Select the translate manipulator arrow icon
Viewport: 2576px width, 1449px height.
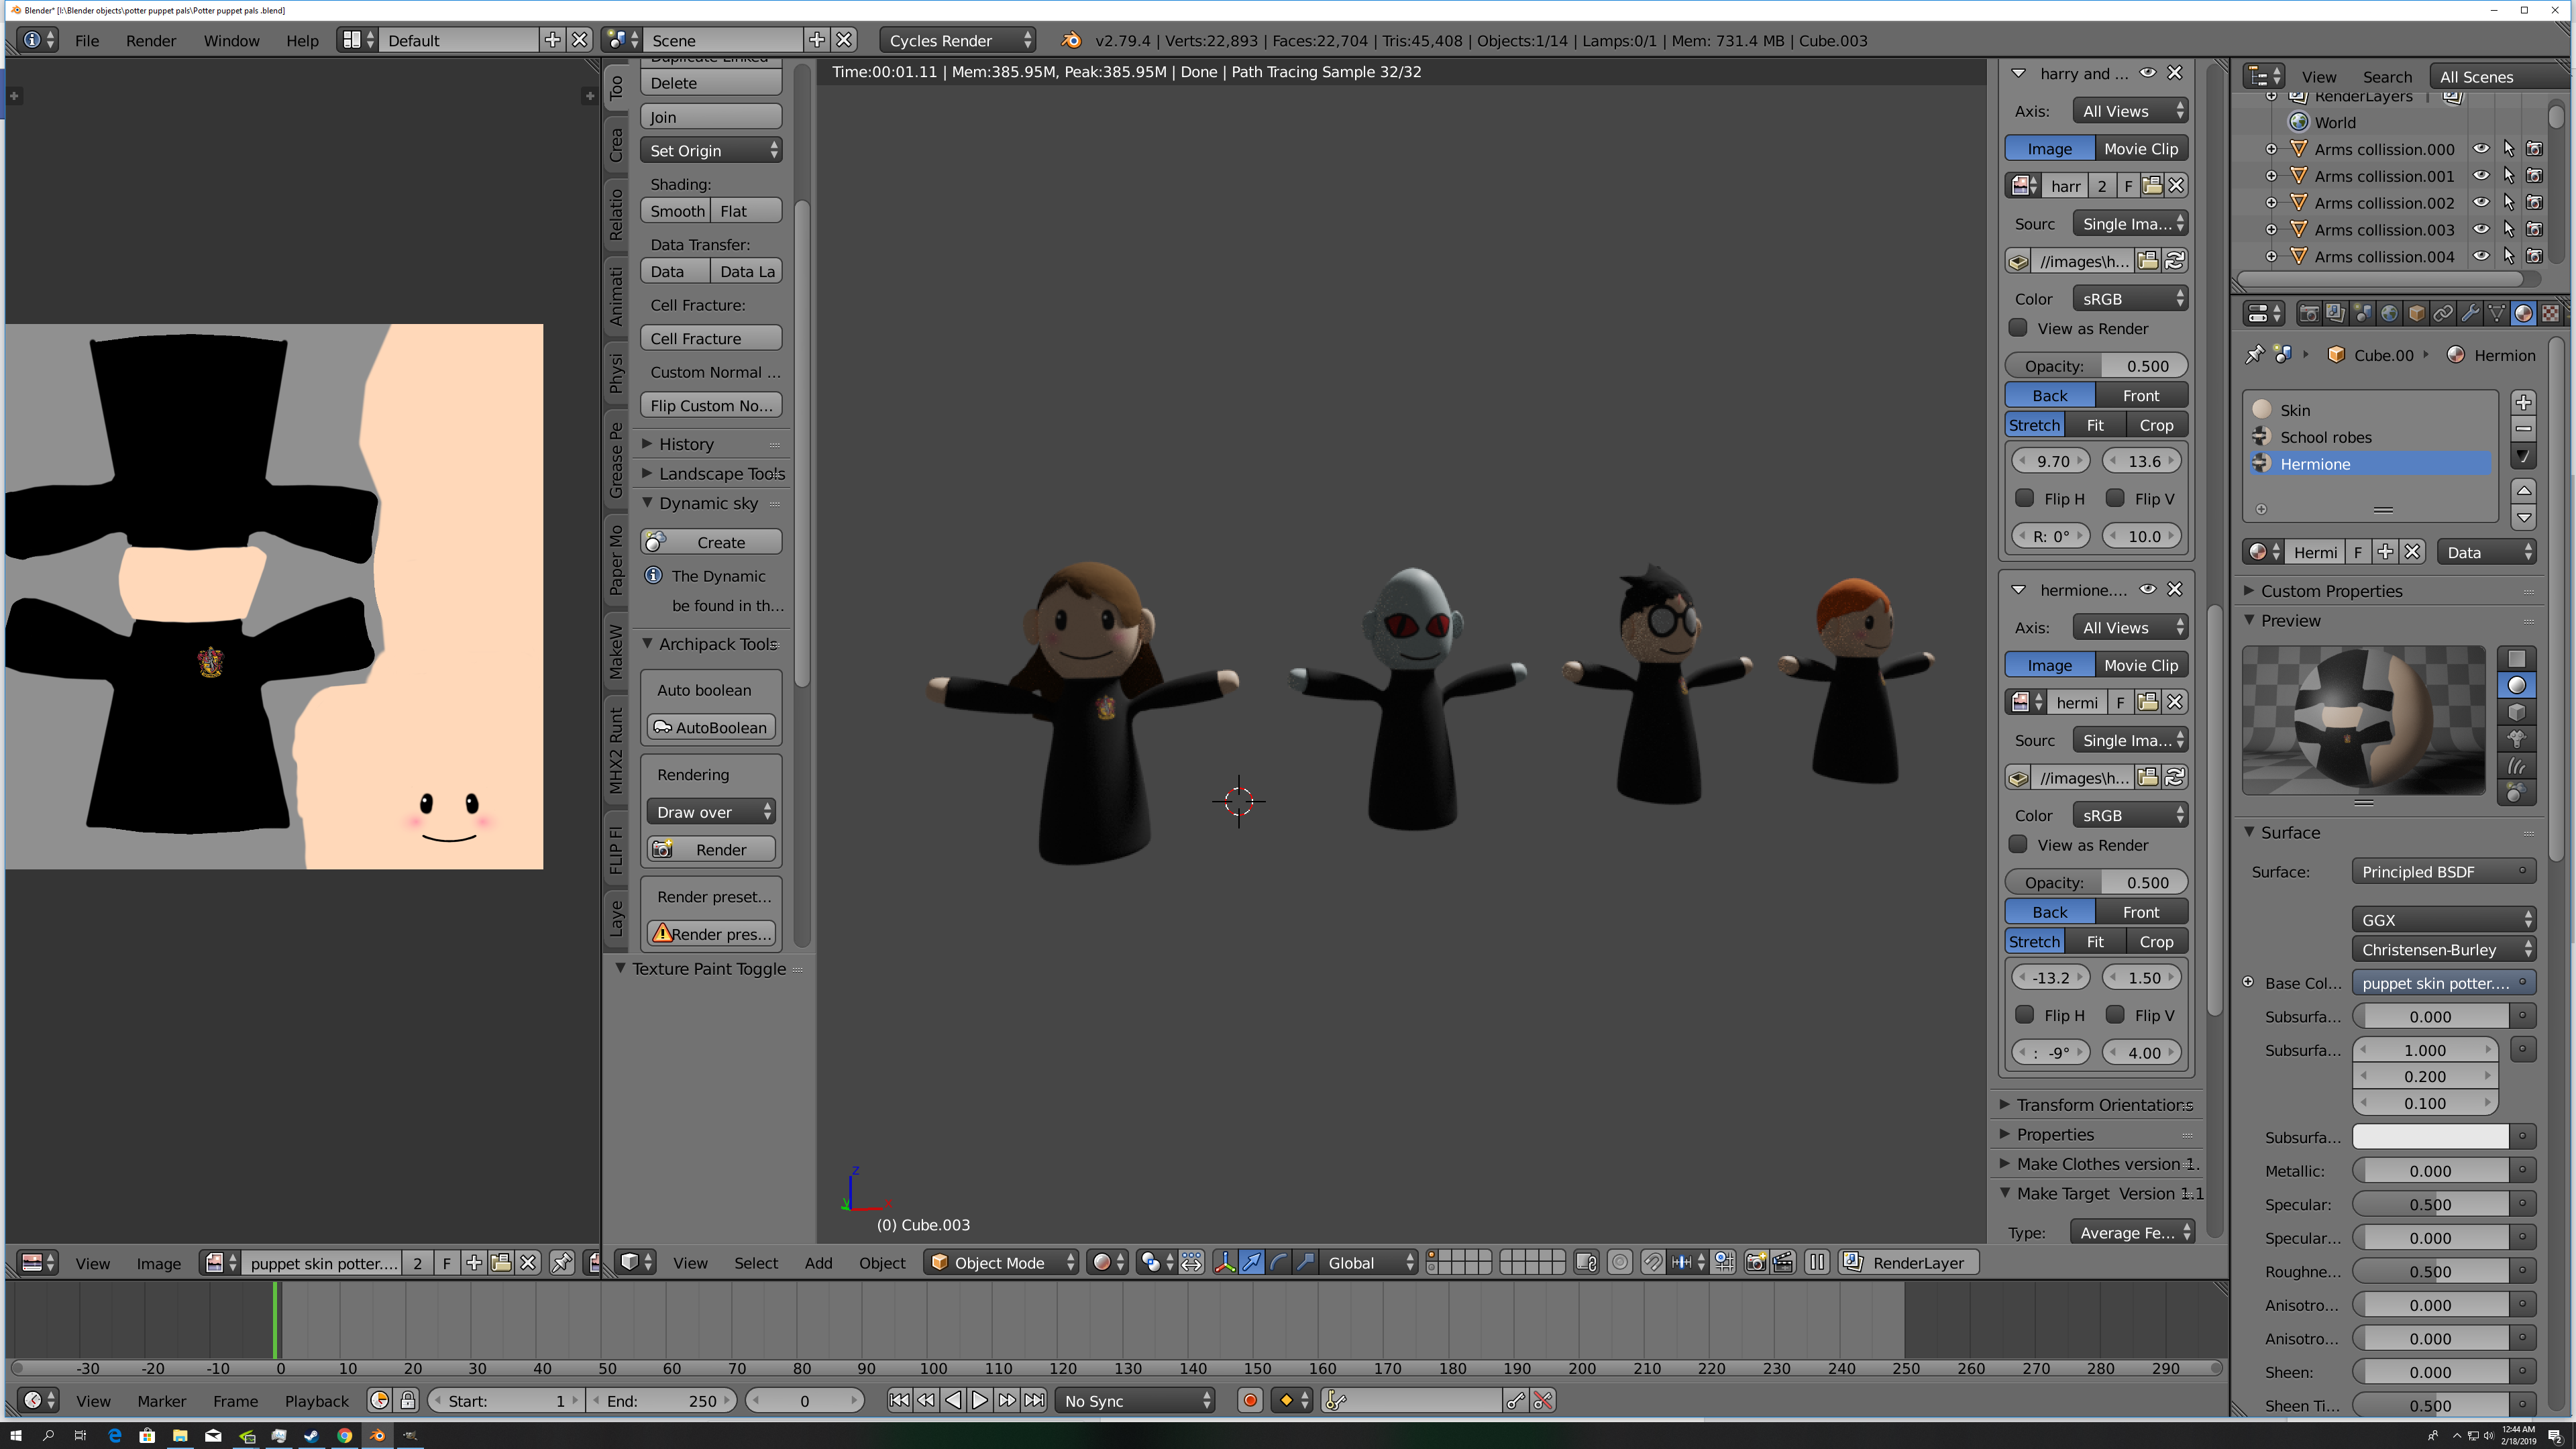(x=1251, y=1263)
